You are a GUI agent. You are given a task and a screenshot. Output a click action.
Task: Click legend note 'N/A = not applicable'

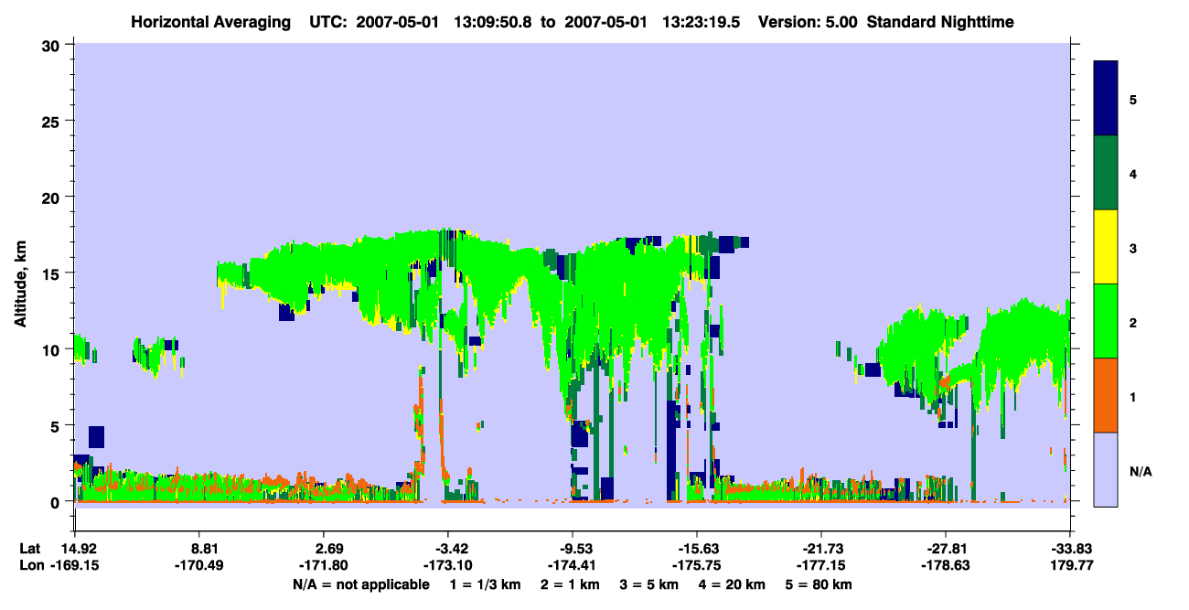360,584
